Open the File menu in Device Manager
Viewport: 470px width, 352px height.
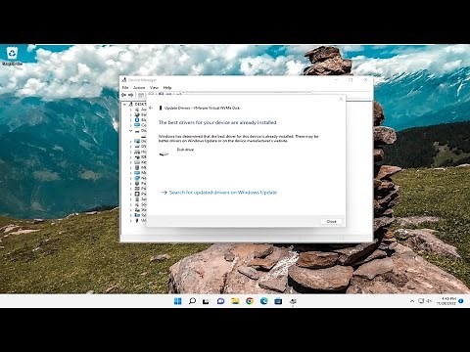point(125,88)
